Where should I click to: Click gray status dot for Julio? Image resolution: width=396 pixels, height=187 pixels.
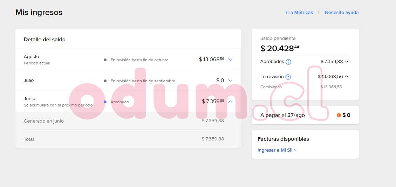105,81
